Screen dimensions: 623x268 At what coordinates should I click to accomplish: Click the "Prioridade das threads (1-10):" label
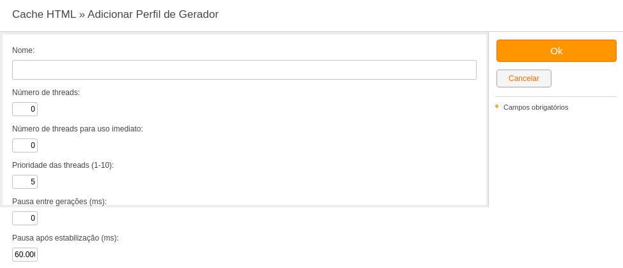click(x=63, y=165)
